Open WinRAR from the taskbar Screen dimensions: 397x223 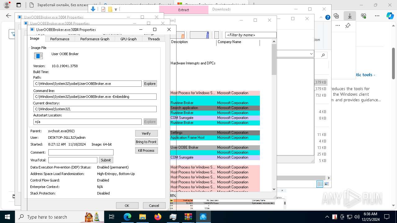click(188, 217)
